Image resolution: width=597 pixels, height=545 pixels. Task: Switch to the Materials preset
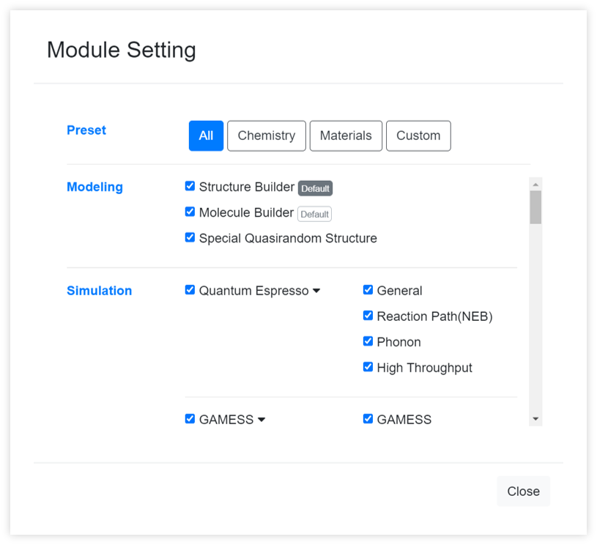coord(346,136)
